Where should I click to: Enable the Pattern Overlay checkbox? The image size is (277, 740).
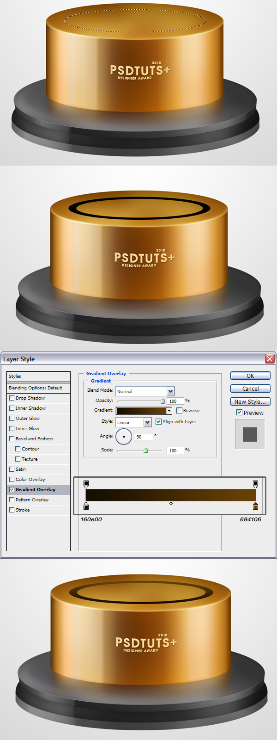[12, 499]
